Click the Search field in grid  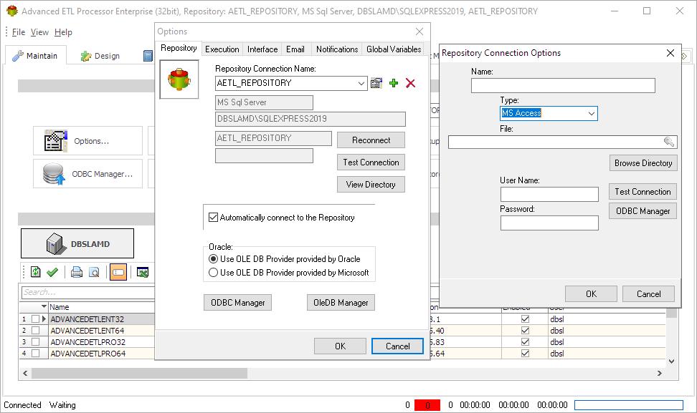[x=88, y=292]
